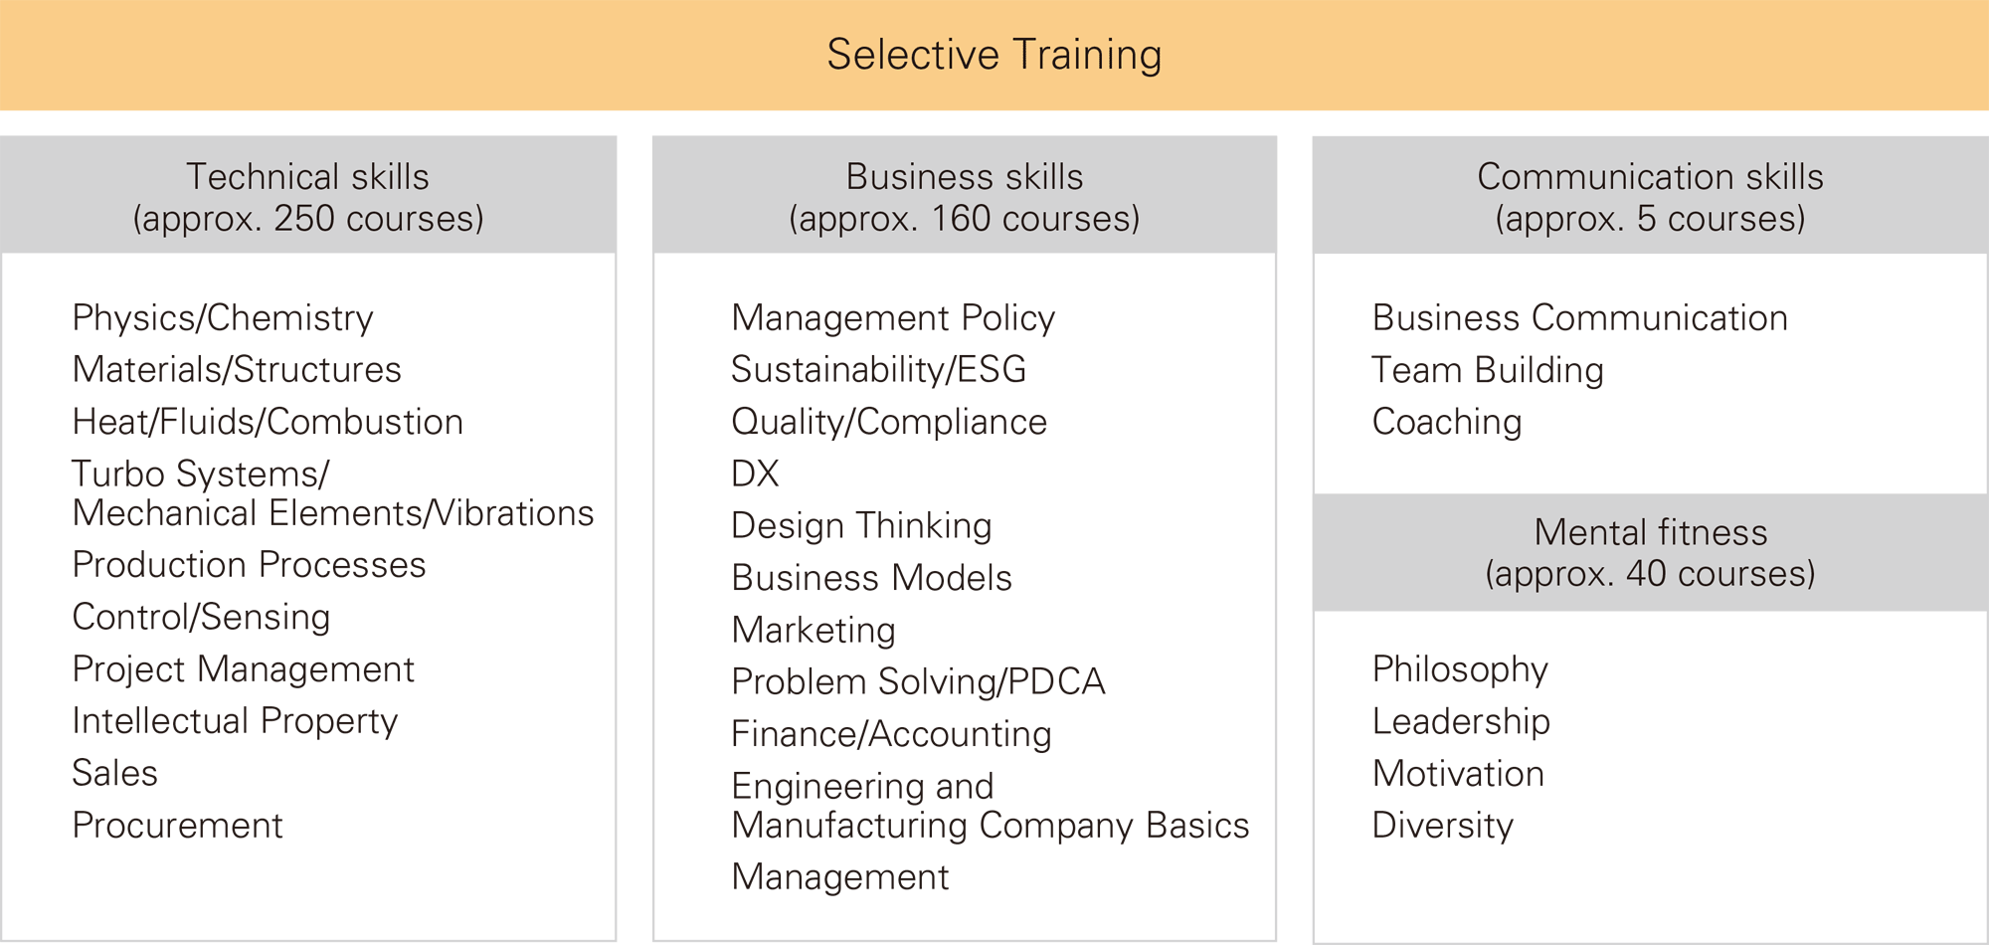Select the Business skills column header

point(965,195)
